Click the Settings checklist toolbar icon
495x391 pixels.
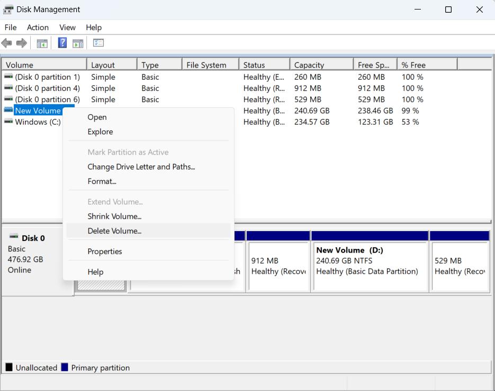click(x=98, y=42)
